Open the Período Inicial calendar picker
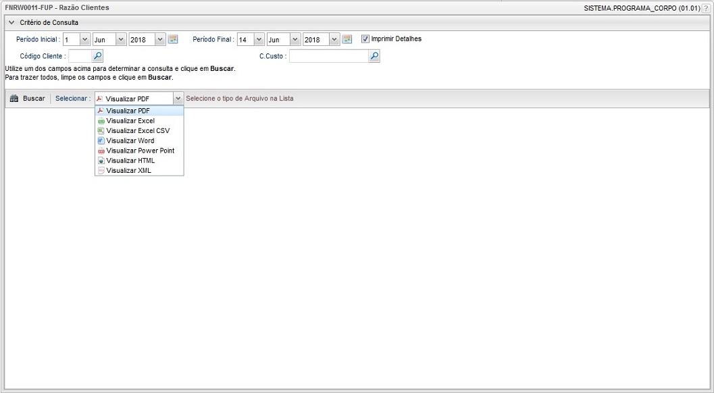 (x=173, y=40)
